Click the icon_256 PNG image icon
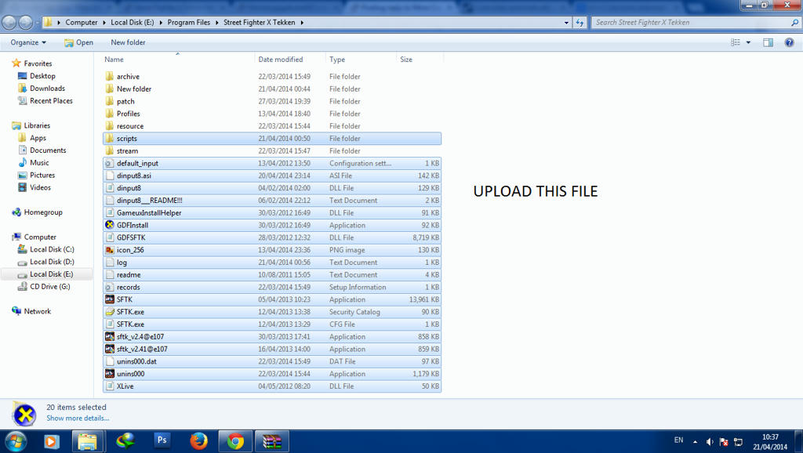 pyautogui.click(x=109, y=250)
